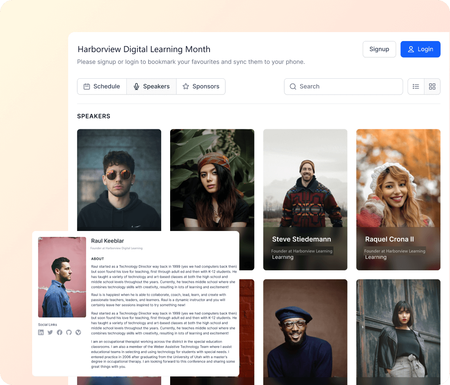Click the "ABOUT" section heading

98,259
